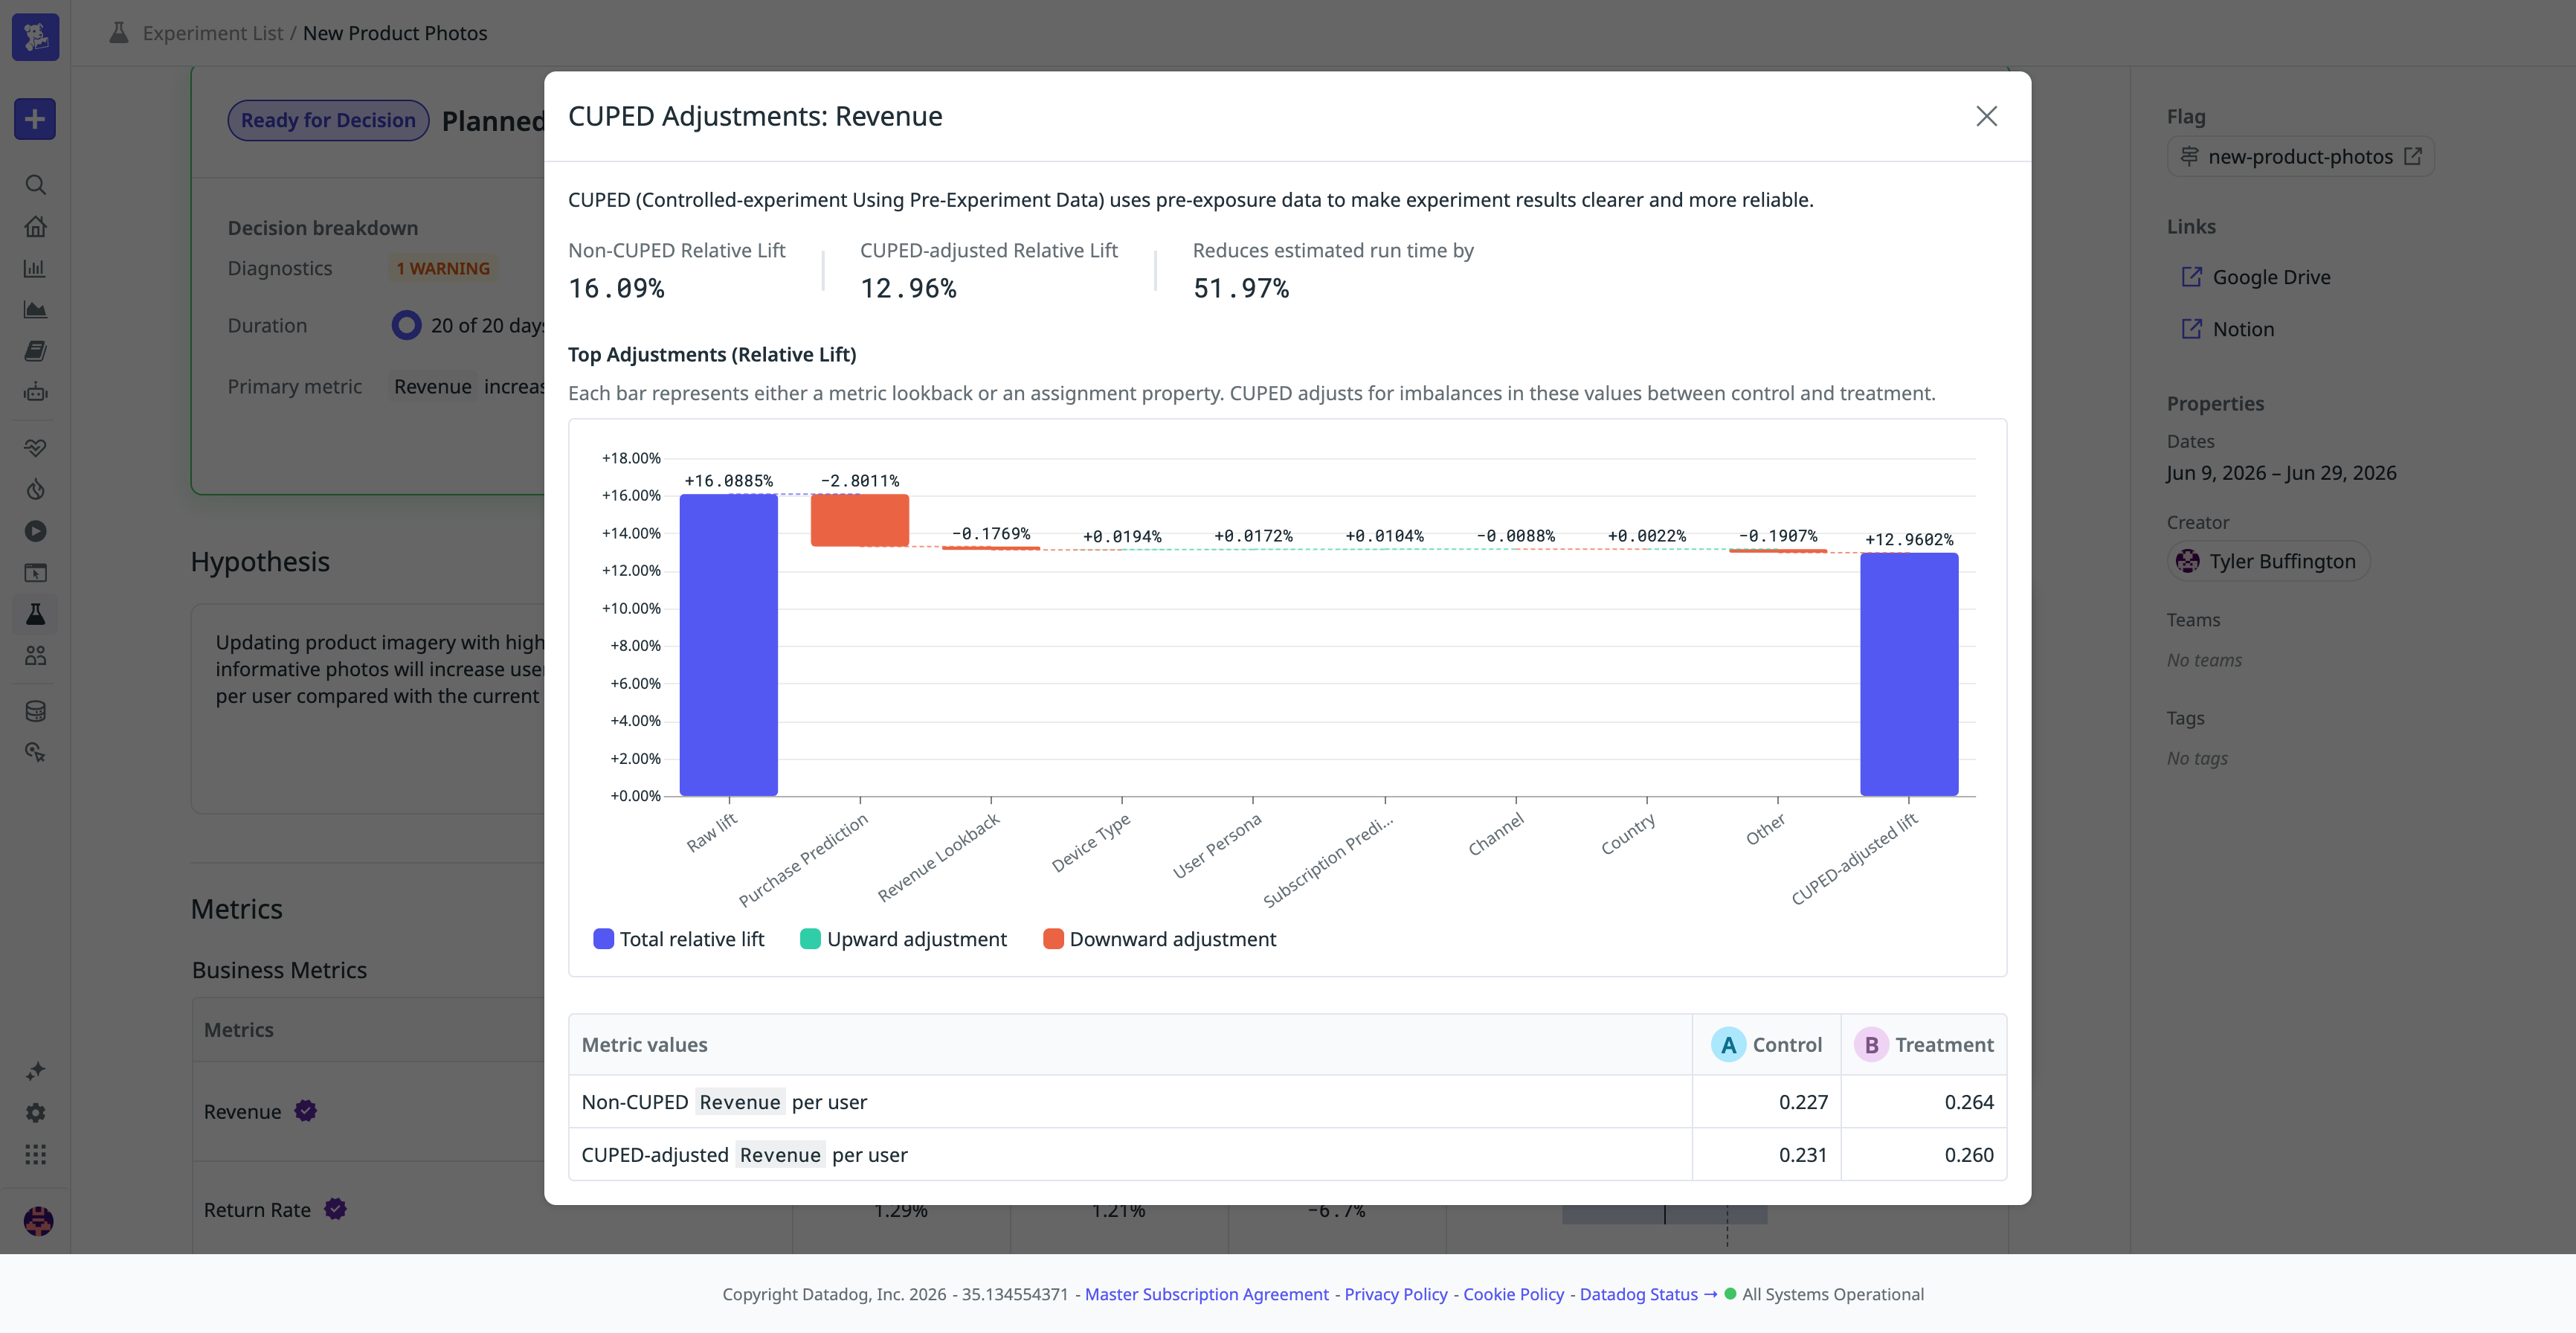
Task: Click the Non-CUPED Control value 0.227
Action: click(x=1803, y=1102)
